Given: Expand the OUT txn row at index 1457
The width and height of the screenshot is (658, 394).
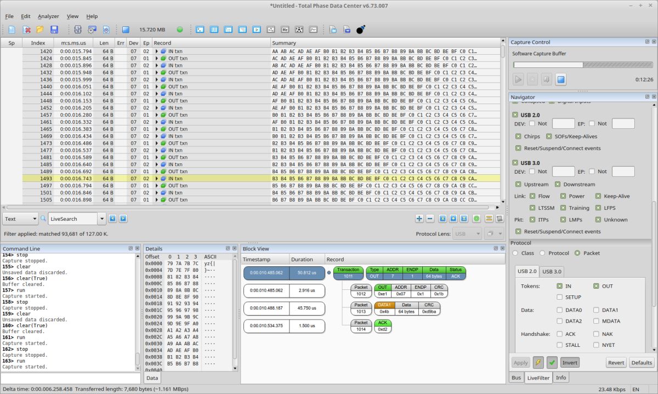Looking at the screenshot, I should [157, 115].
